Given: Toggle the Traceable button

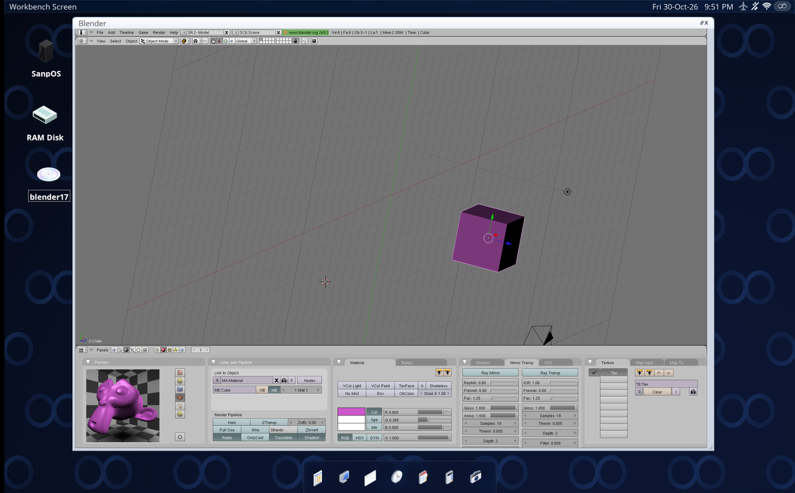Looking at the screenshot, I should (283, 438).
